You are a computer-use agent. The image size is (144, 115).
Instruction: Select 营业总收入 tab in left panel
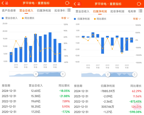click(x=26, y=11)
